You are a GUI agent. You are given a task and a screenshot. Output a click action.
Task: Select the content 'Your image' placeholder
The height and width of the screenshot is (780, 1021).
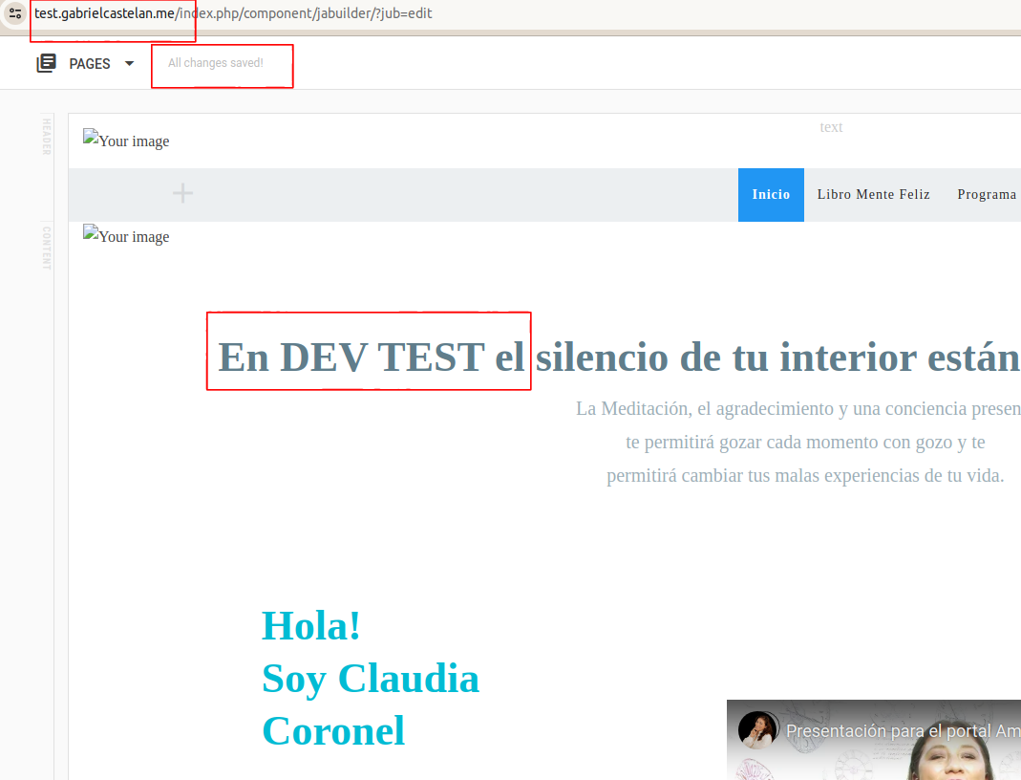[126, 235]
